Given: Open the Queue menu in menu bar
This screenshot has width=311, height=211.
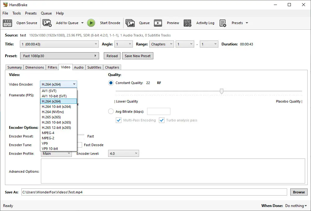Looking at the screenshot, I should (46, 13).
